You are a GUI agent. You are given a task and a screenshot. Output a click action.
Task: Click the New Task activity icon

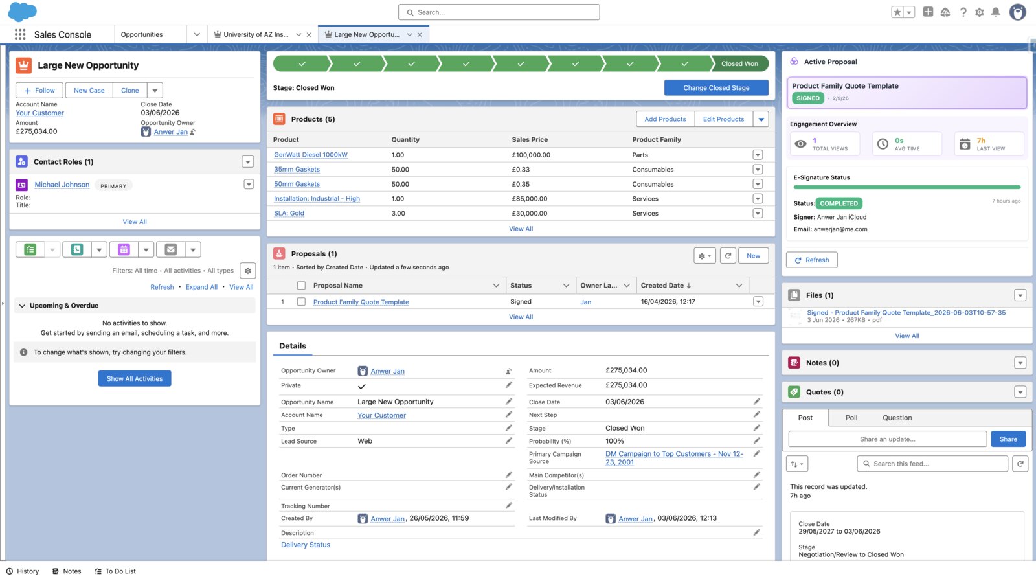click(30, 249)
